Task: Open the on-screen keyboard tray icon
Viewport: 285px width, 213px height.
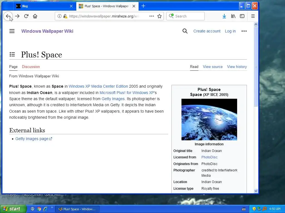Action: 244,209
